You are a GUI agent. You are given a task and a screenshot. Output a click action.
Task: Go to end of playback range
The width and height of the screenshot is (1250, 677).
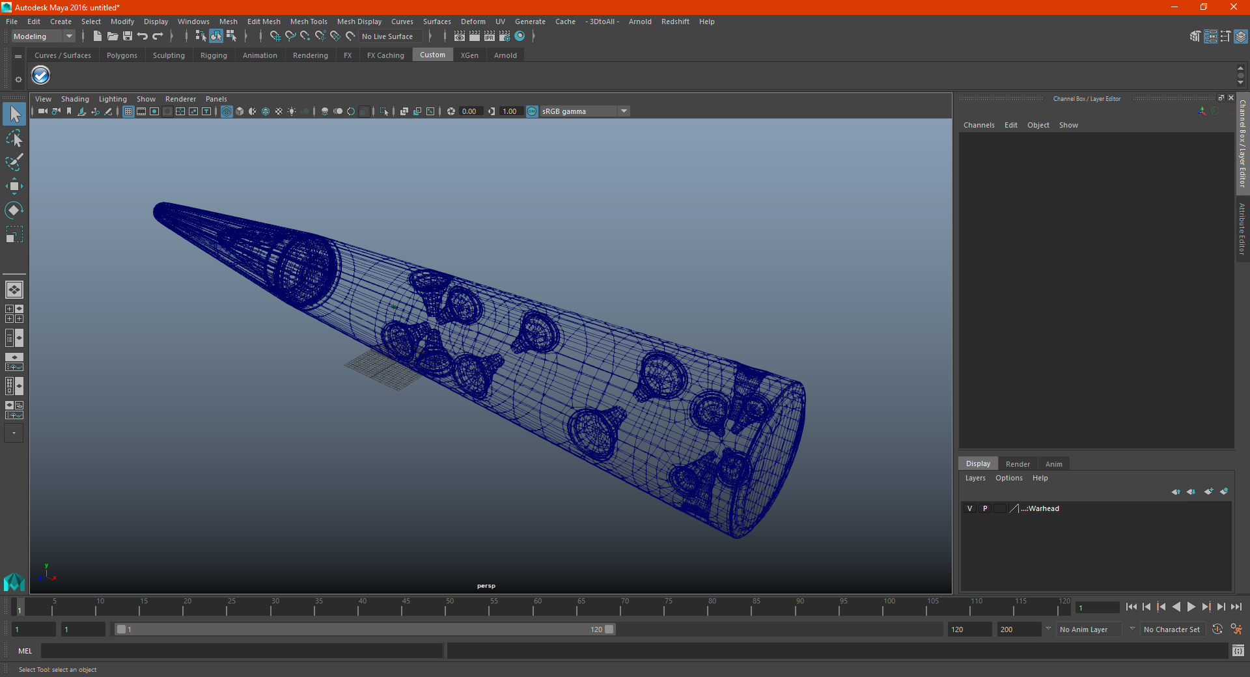point(1236,607)
